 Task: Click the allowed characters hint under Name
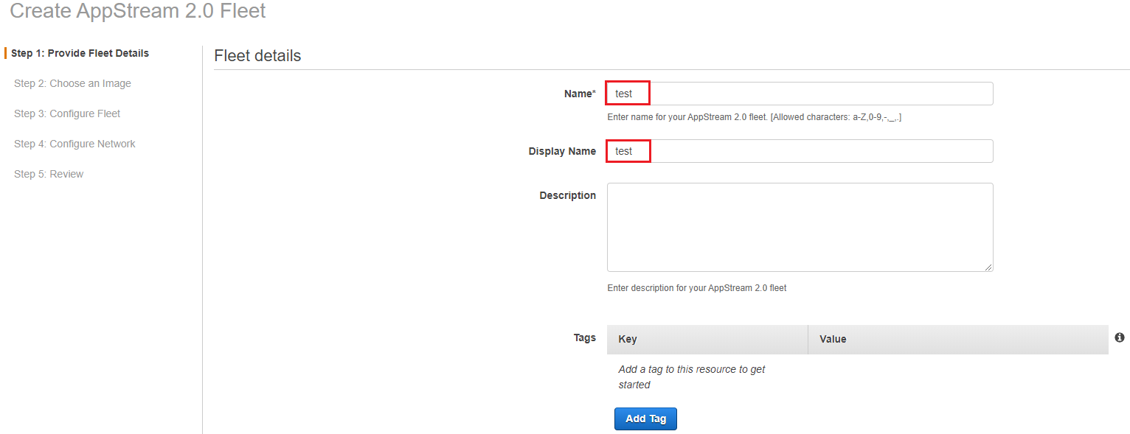click(x=754, y=117)
